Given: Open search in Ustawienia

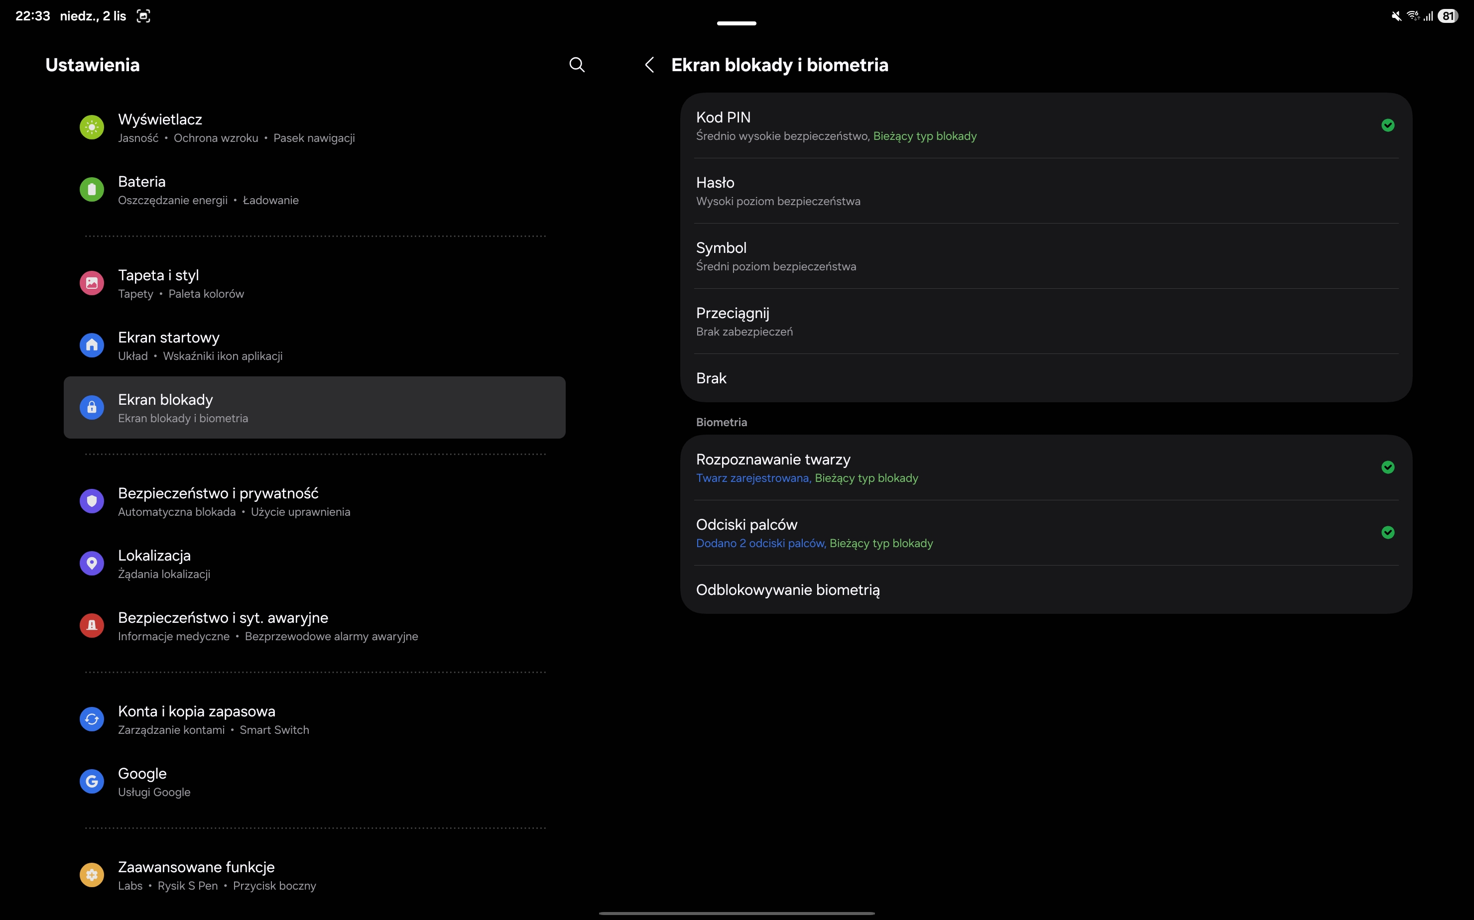Looking at the screenshot, I should point(576,65).
